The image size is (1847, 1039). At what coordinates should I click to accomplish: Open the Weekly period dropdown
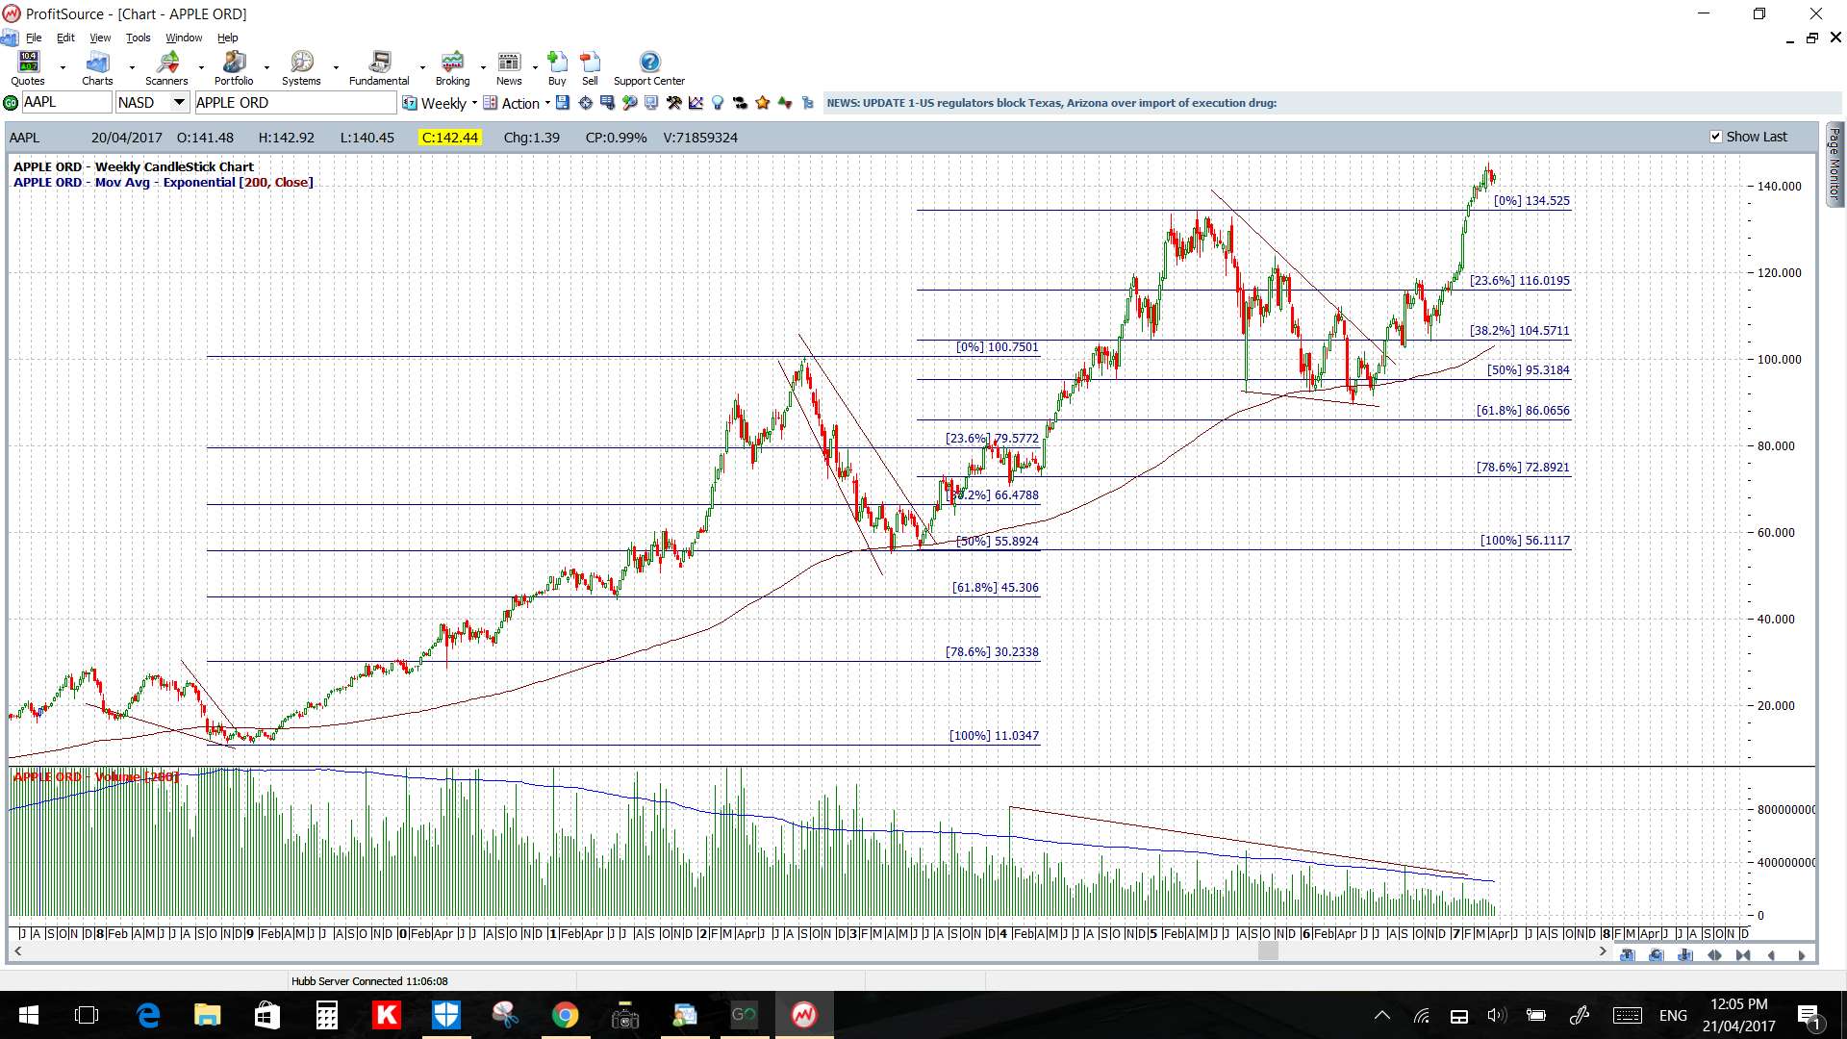(440, 103)
